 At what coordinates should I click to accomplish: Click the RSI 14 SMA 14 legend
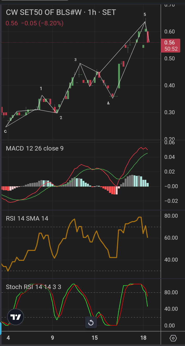click(27, 218)
